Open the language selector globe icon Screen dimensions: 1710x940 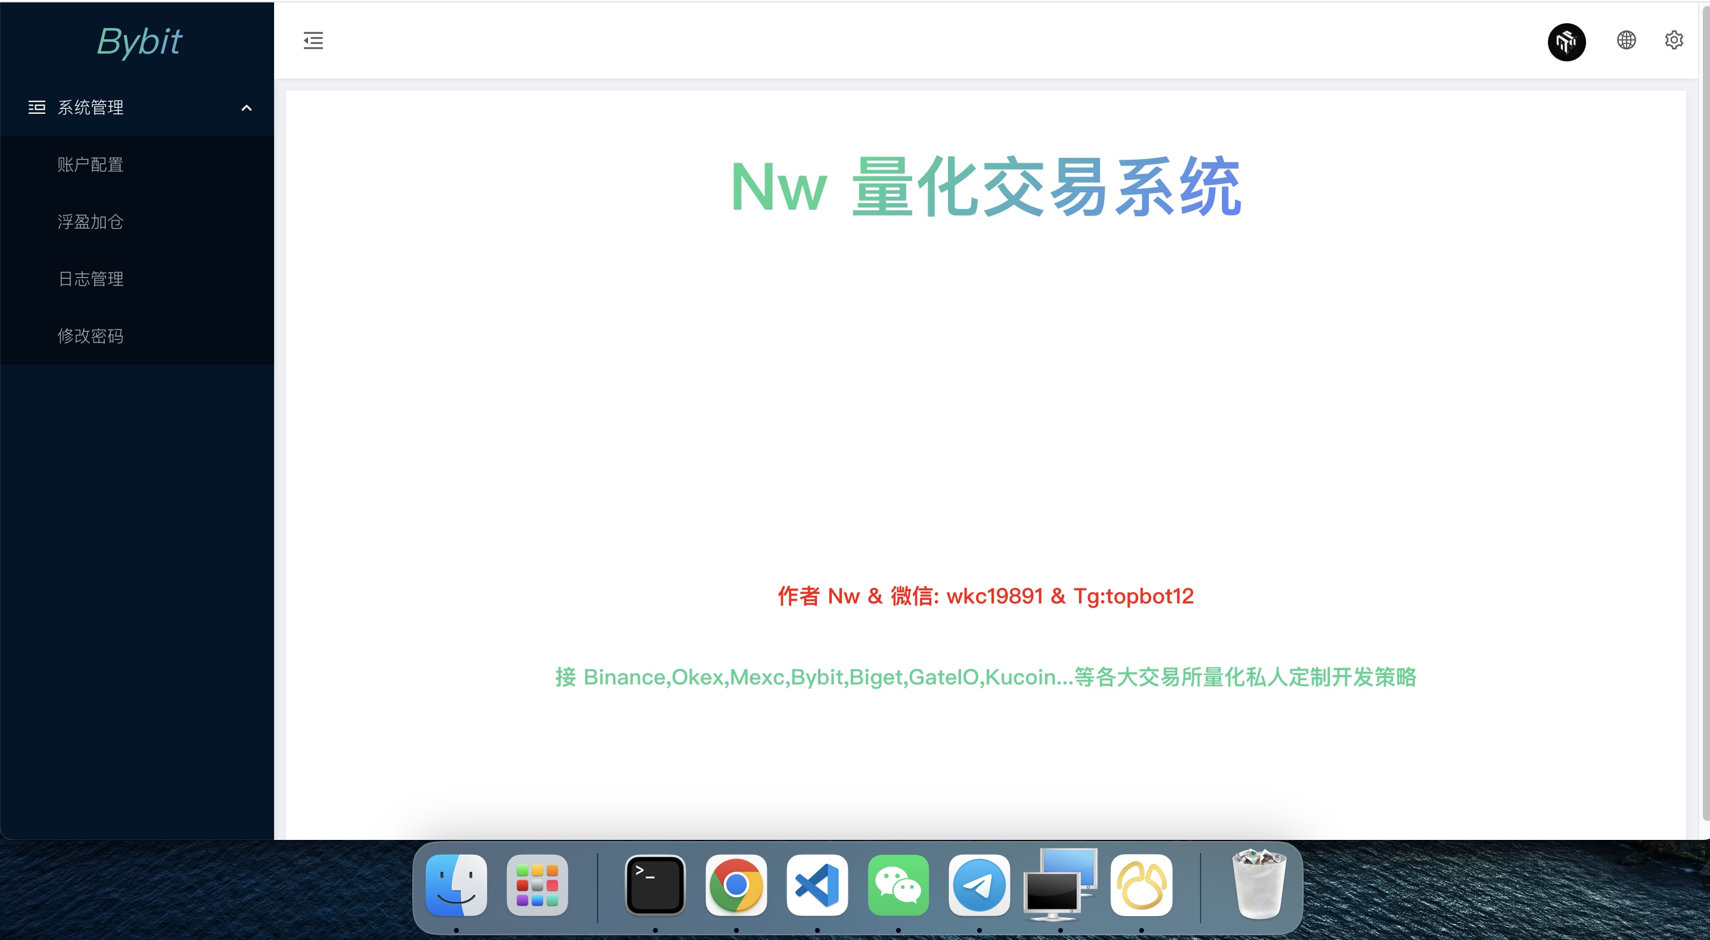tap(1626, 41)
